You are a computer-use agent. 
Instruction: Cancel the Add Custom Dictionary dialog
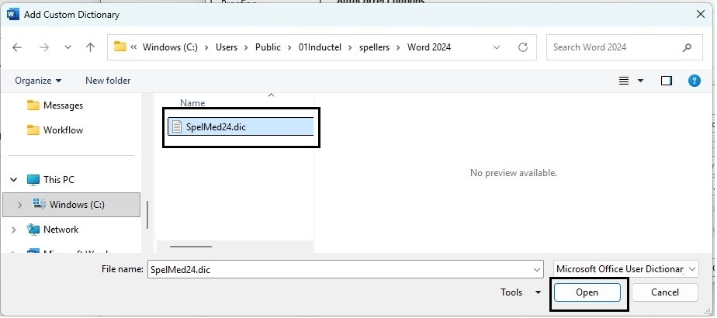tap(664, 292)
